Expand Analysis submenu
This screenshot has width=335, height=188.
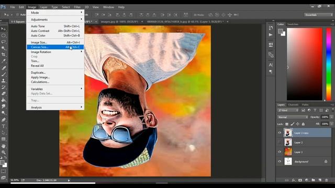[x=55, y=108]
